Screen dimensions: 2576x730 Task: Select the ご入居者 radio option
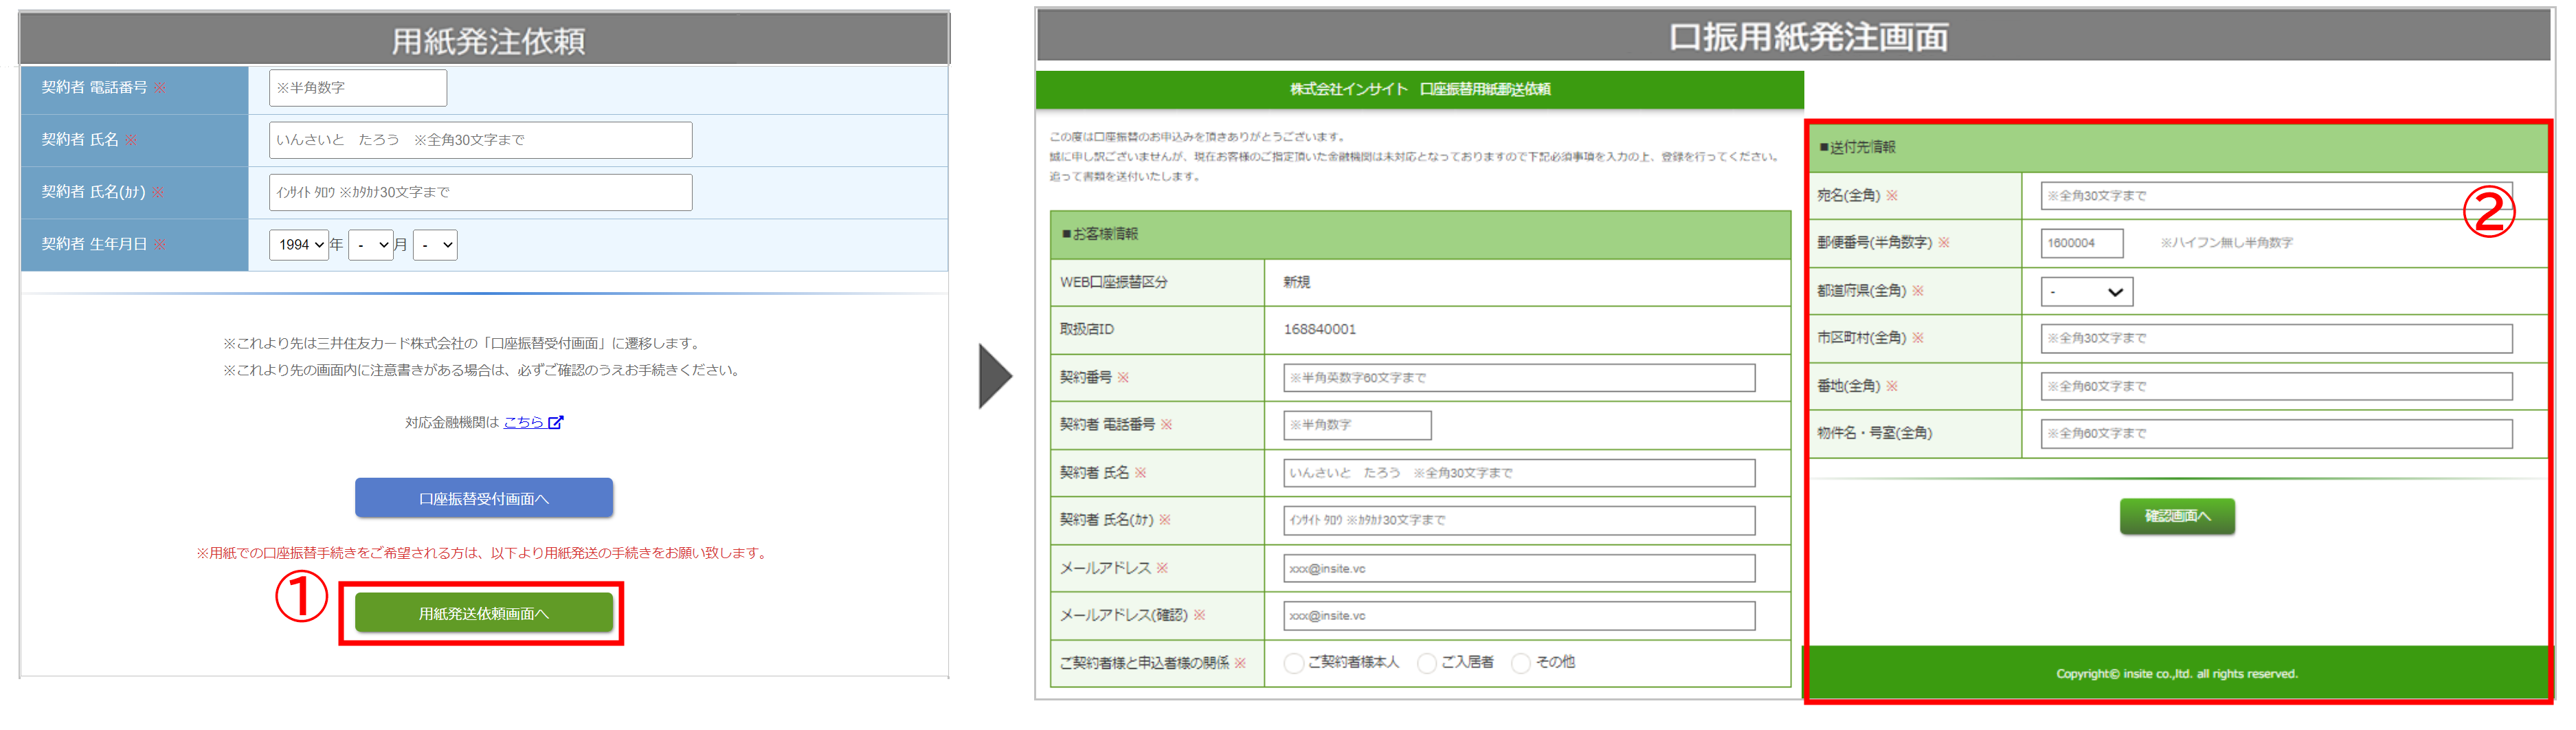(x=1427, y=663)
